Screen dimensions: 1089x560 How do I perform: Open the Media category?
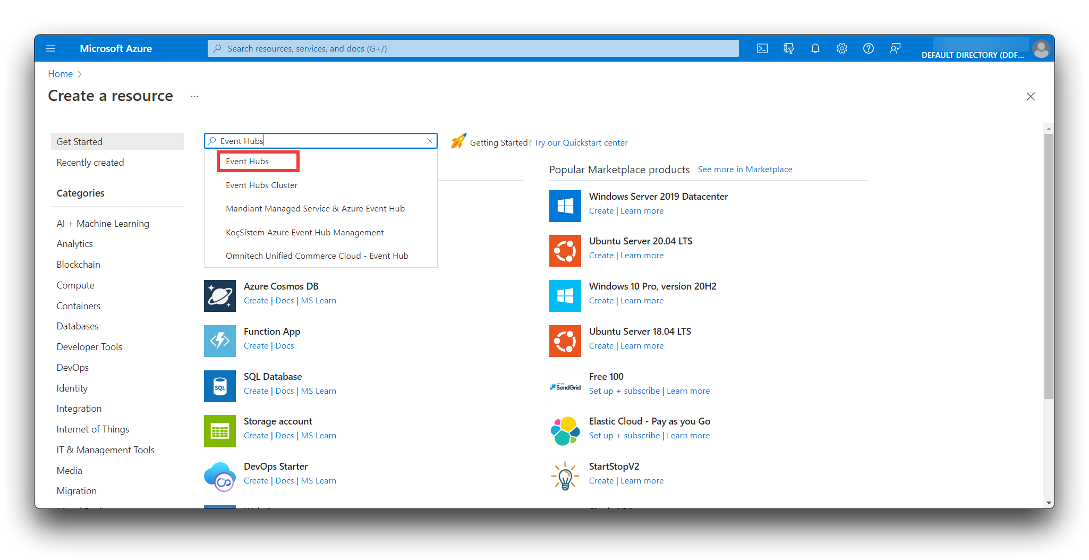(x=70, y=471)
